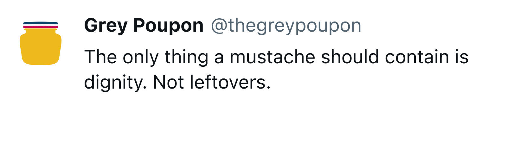Click the letter "a" before "mustache"

click(x=219, y=58)
